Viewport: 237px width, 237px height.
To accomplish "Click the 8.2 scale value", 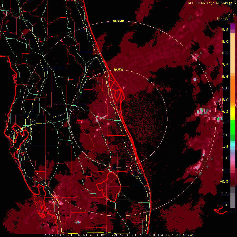I will tap(225, 53).
